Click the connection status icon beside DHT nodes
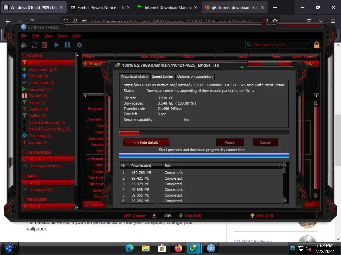The height and width of the screenshot is (255, 341). pyautogui.click(x=154, y=215)
